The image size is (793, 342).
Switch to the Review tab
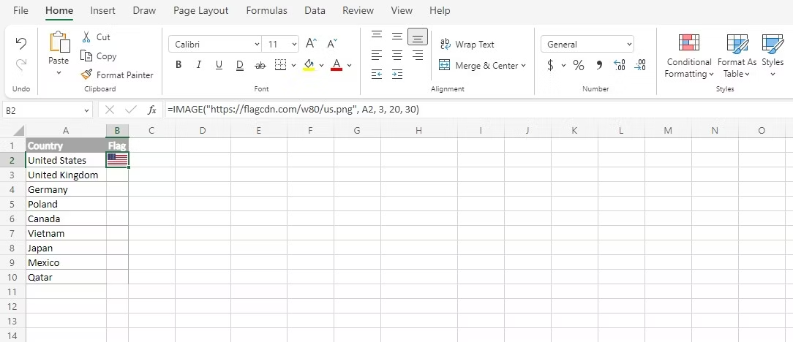[358, 10]
